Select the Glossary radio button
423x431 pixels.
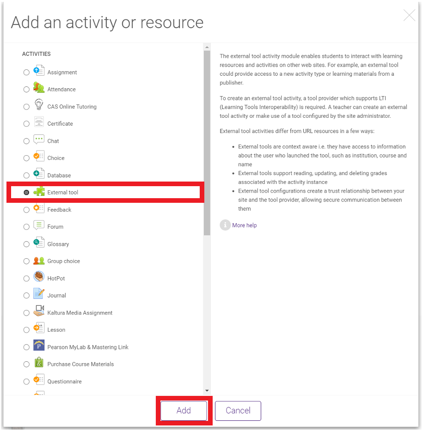point(26,244)
